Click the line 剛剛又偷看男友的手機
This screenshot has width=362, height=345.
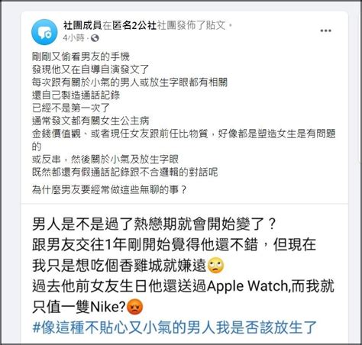pos(81,56)
